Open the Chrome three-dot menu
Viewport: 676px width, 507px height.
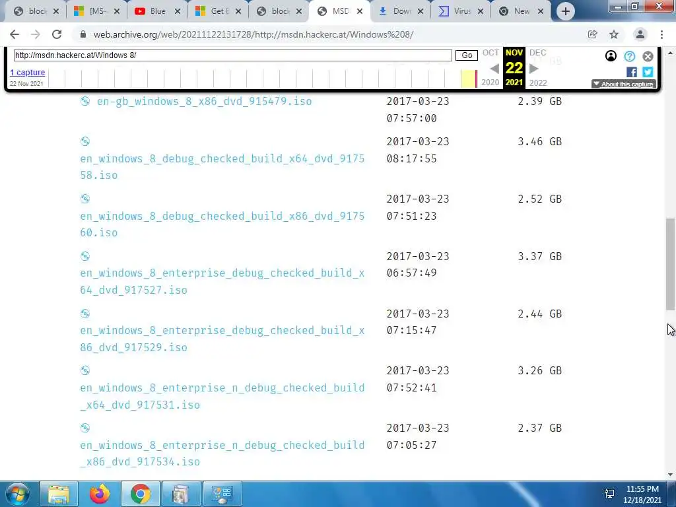coord(661,34)
